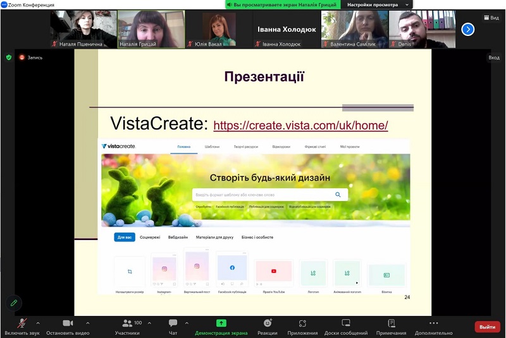Expand chat options arrow
This screenshot has height=338, width=506.
coord(187,323)
